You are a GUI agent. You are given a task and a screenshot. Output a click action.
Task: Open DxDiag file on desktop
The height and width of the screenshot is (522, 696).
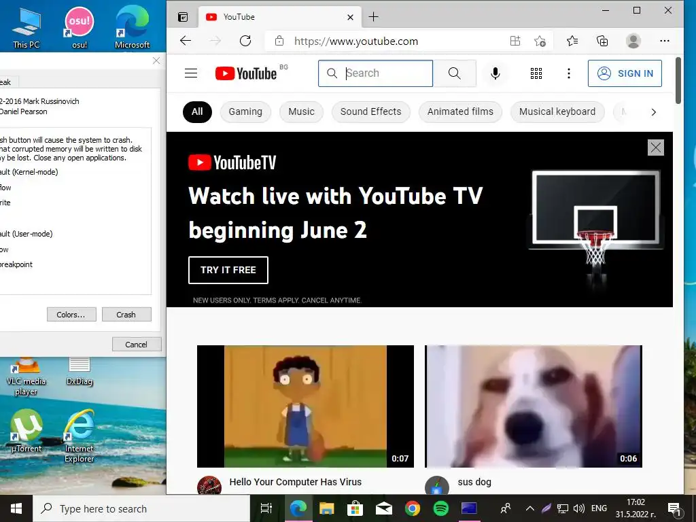pyautogui.click(x=80, y=372)
